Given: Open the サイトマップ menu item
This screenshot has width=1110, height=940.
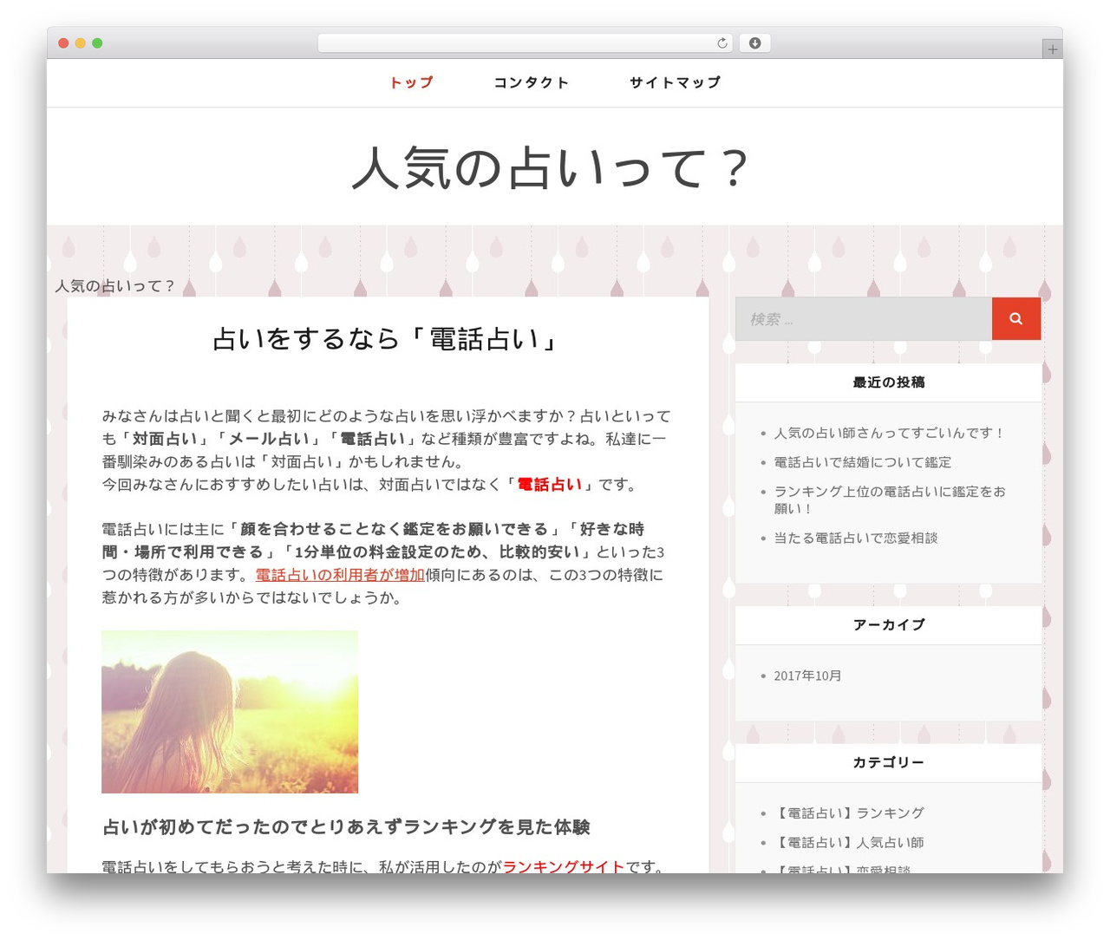Looking at the screenshot, I should (x=676, y=82).
